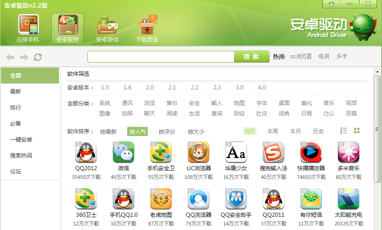Open 下载管理 (download manager)

click(x=147, y=28)
